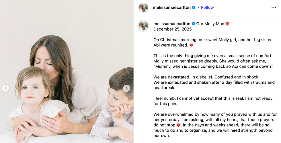Click the caption's profile picture avatar
Viewport: 281px width, 143px height.
(143, 26)
